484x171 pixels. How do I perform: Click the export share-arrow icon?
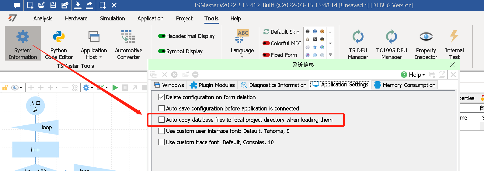point(89,5)
